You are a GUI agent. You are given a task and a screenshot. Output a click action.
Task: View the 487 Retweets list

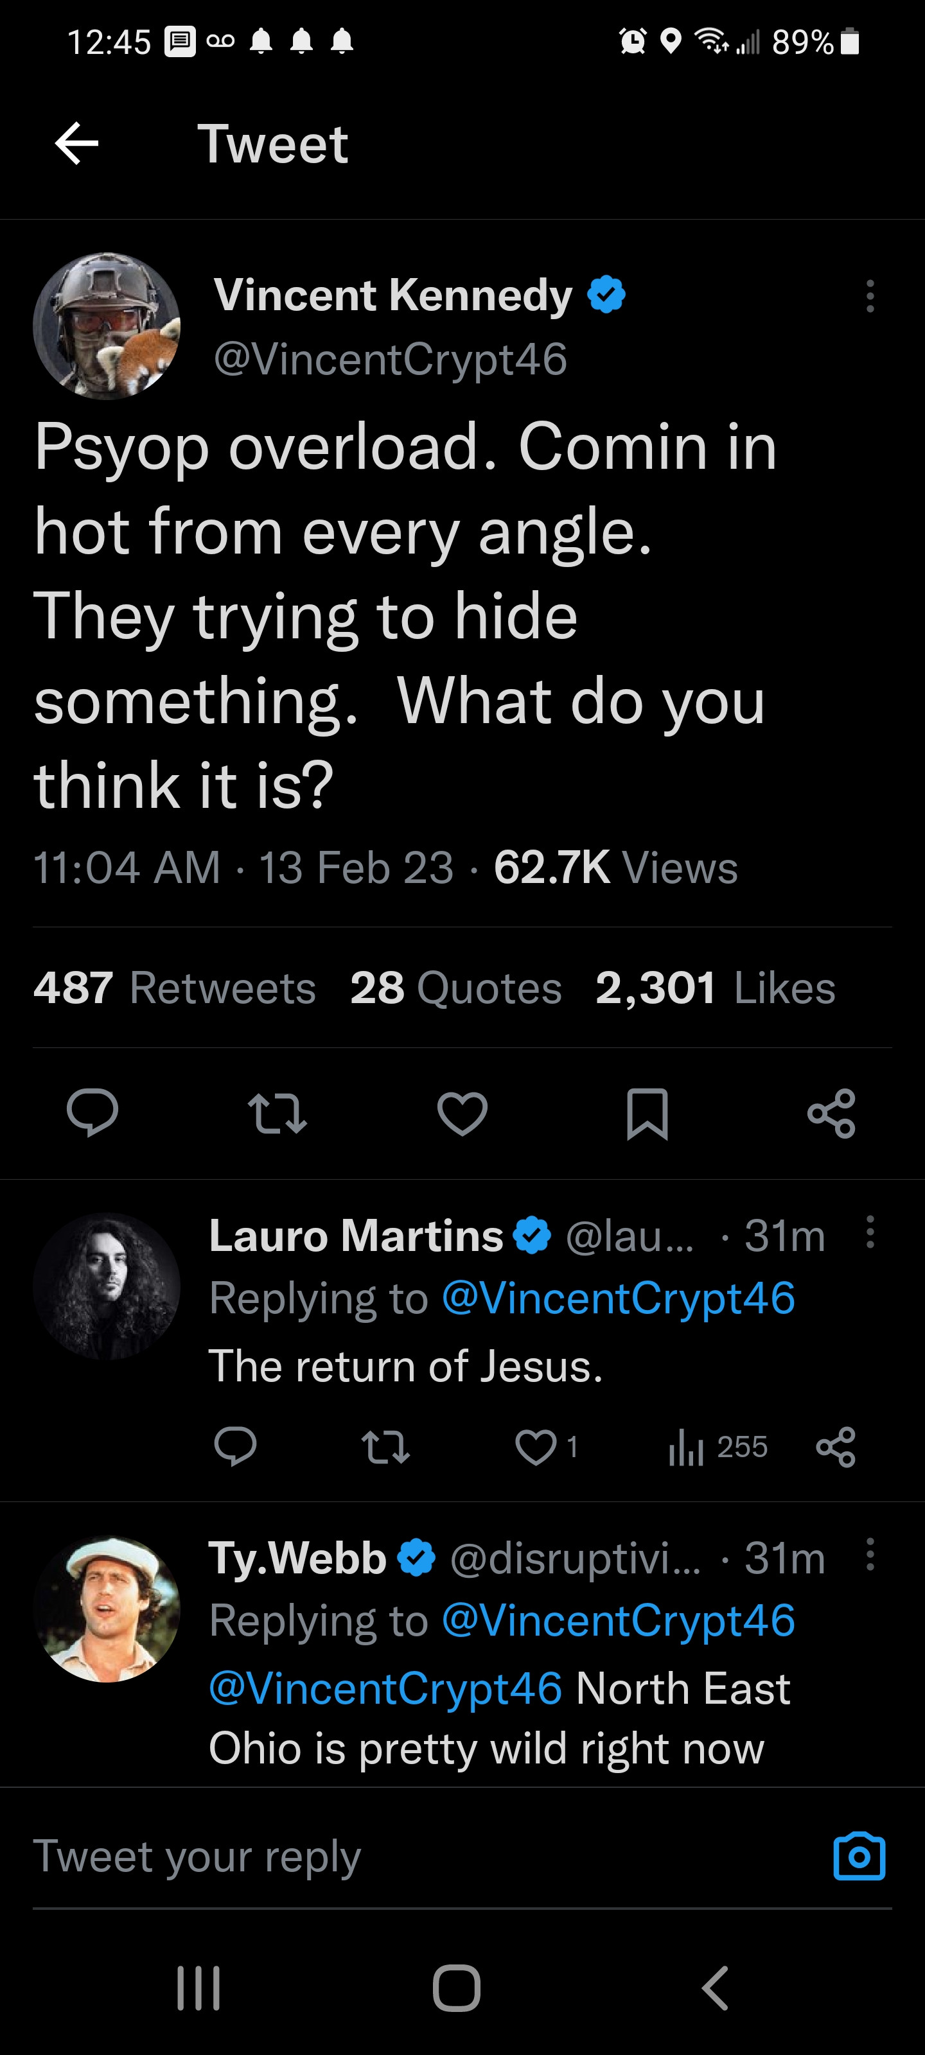click(174, 988)
